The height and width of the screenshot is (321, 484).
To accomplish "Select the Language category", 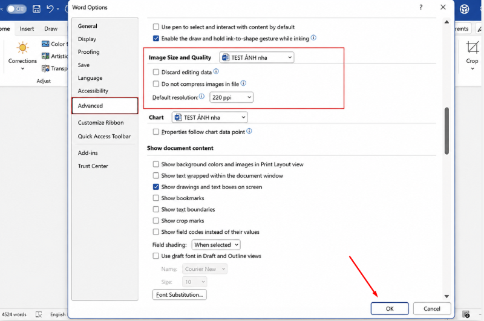I will click(x=105, y=78).
